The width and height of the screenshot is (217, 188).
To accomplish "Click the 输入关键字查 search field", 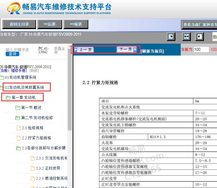I will (x=17, y=50).
